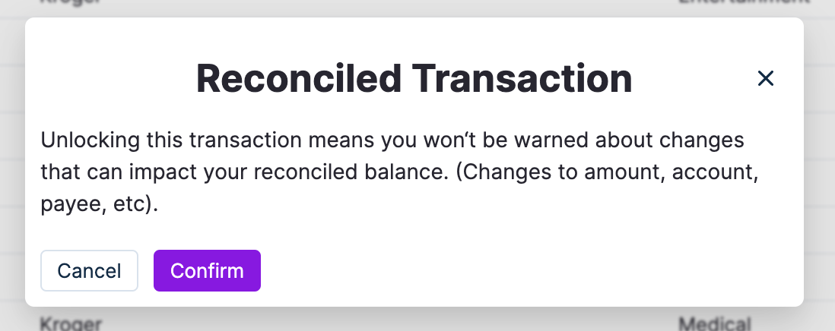Click the phrase 'this transaction means'
The width and height of the screenshot is (835, 331).
tap(229, 141)
